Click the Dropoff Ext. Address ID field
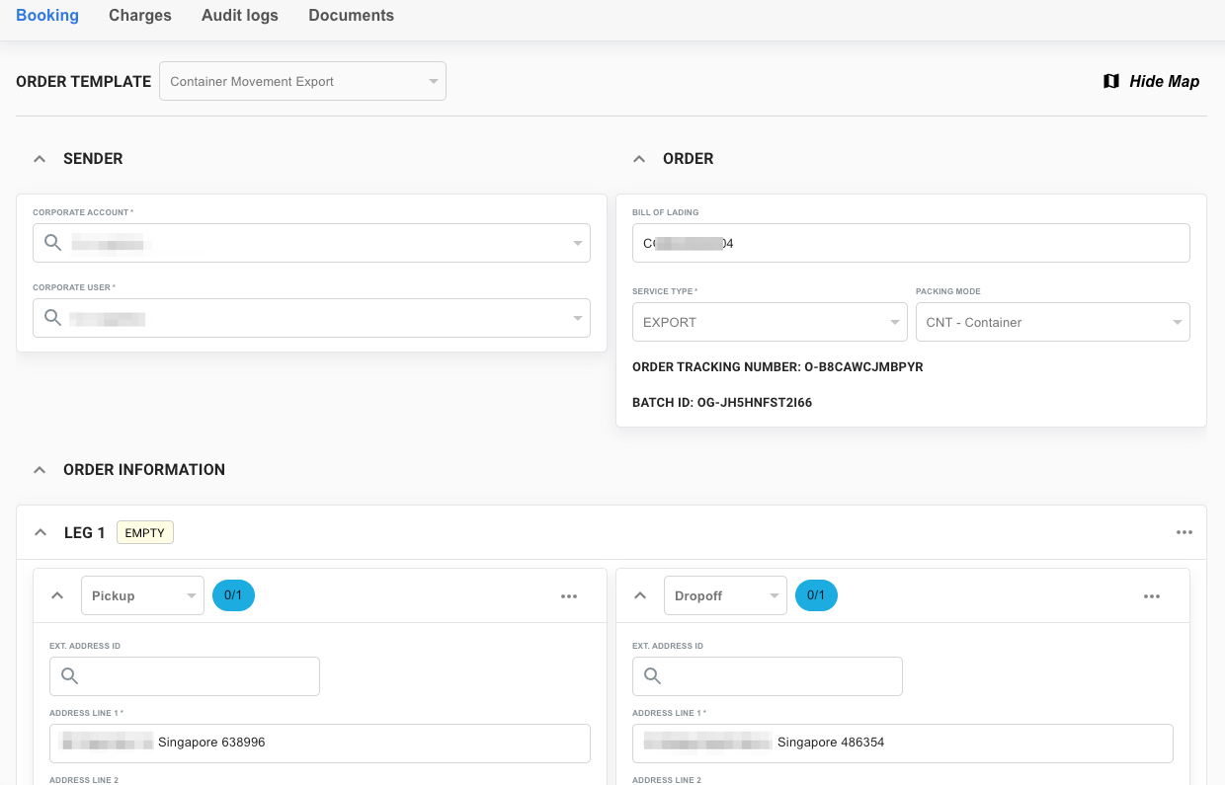Screen dimensions: 1225x785 tap(768, 676)
